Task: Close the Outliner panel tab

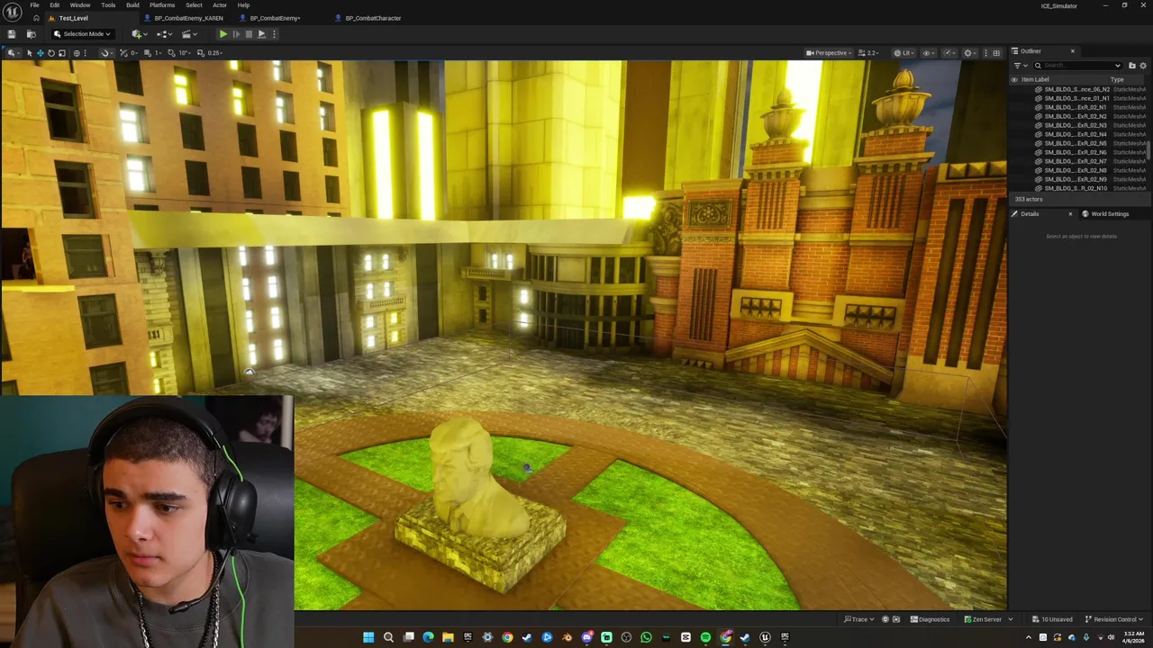Action: 1072,51
